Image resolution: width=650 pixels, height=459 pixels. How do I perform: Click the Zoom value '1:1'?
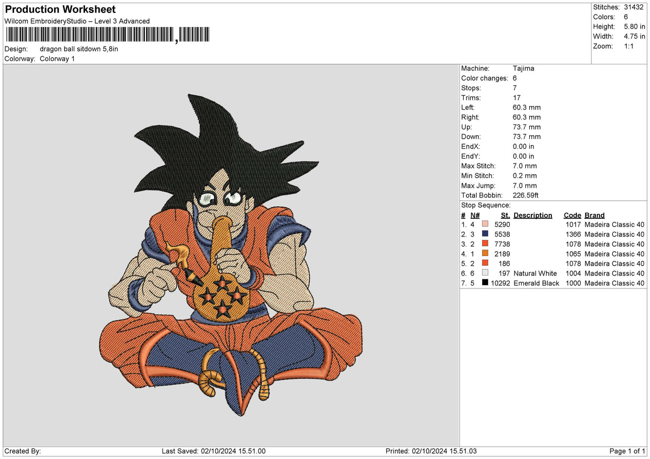pyautogui.click(x=629, y=46)
